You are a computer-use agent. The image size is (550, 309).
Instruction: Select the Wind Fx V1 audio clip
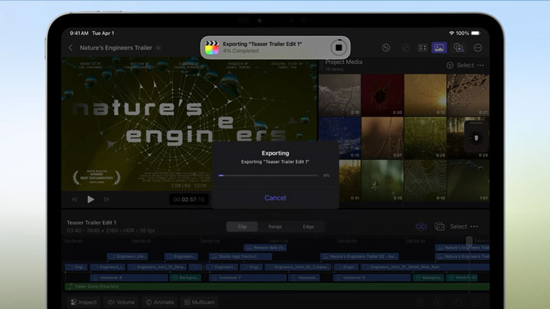point(463,277)
